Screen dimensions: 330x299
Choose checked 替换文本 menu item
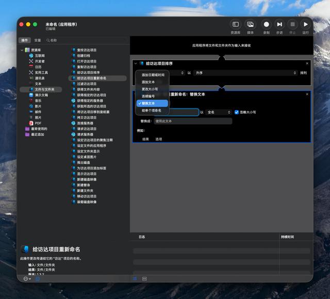pos(152,103)
